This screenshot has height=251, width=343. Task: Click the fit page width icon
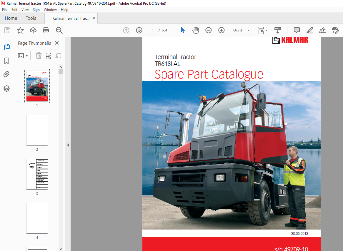click(x=261, y=30)
